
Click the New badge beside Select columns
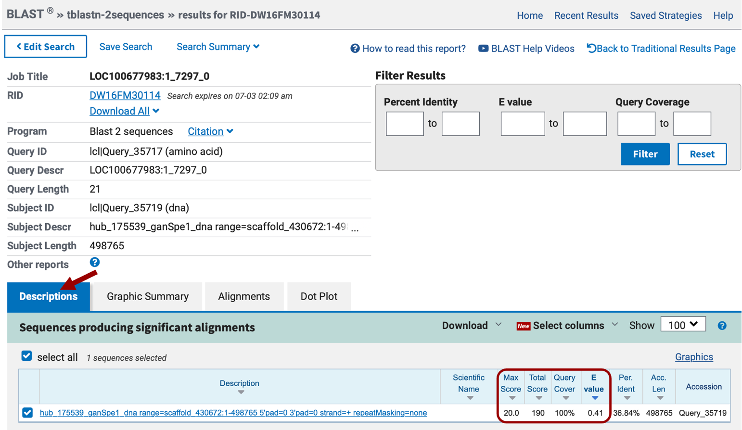(x=523, y=326)
